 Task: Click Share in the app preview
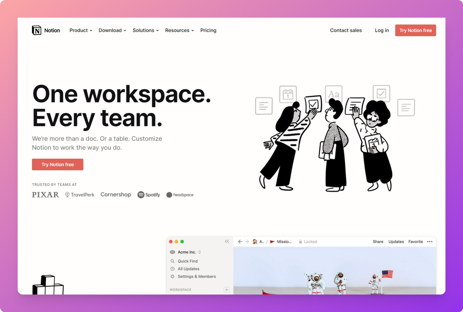[378, 242]
